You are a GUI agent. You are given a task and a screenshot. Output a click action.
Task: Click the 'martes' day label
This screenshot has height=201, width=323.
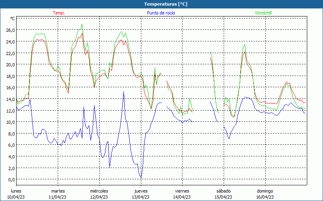click(58, 191)
